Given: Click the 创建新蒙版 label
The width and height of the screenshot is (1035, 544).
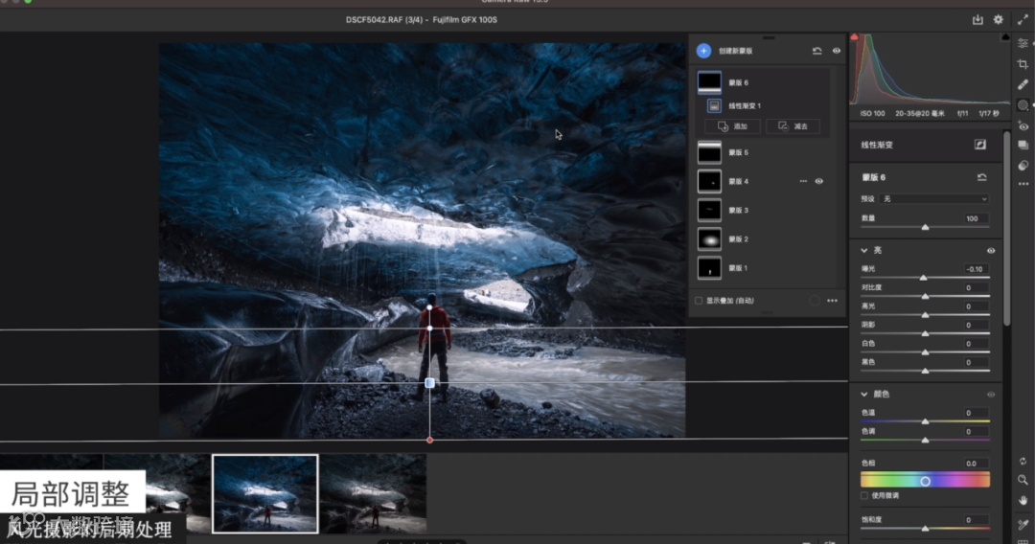Looking at the screenshot, I should pos(735,51).
